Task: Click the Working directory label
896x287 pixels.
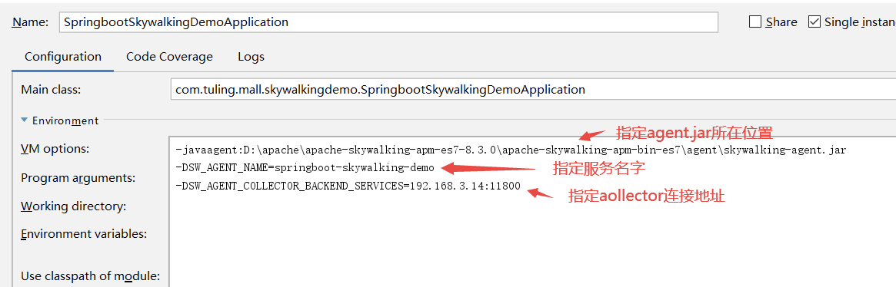Action: click(73, 206)
